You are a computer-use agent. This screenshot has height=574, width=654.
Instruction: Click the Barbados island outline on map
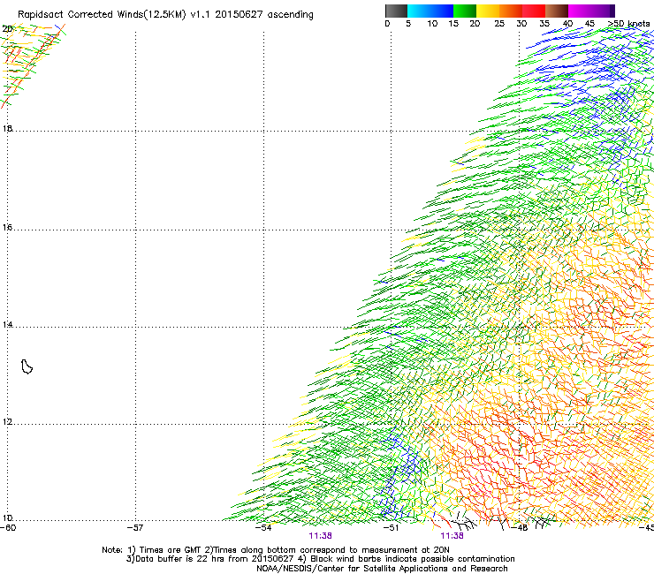[27, 366]
